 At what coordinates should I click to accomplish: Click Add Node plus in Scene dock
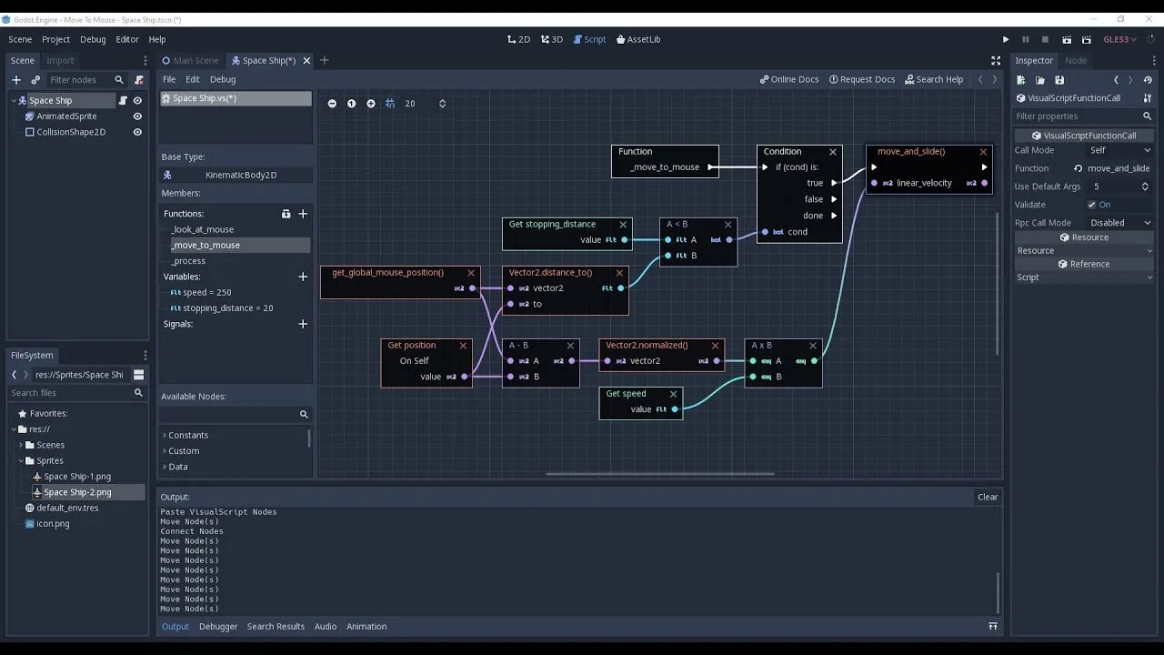pos(15,80)
